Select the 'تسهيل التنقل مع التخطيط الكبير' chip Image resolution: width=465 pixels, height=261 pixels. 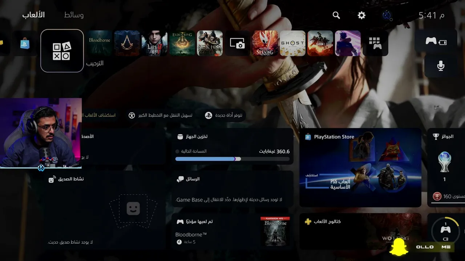(161, 115)
